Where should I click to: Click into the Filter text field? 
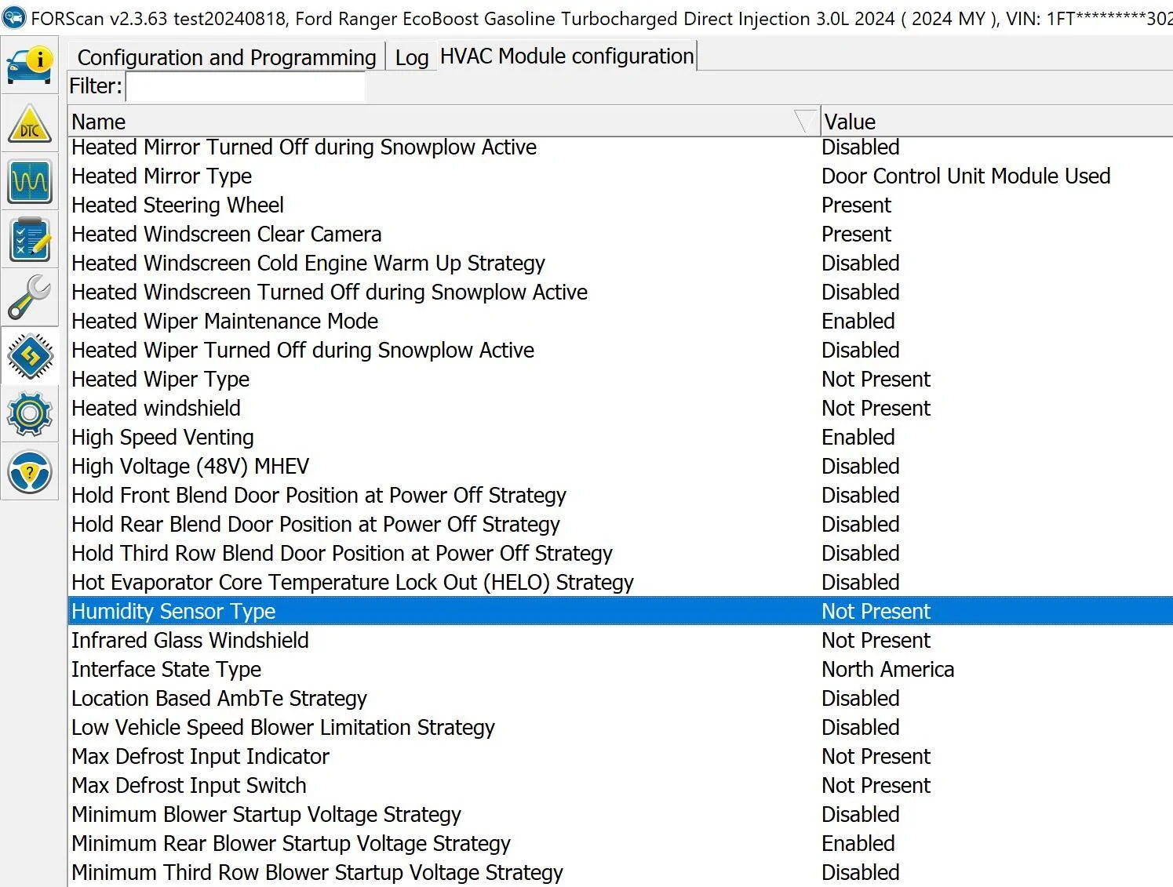click(245, 86)
